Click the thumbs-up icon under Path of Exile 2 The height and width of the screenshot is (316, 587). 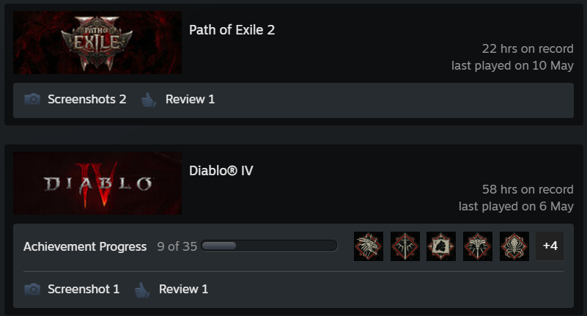[149, 100]
